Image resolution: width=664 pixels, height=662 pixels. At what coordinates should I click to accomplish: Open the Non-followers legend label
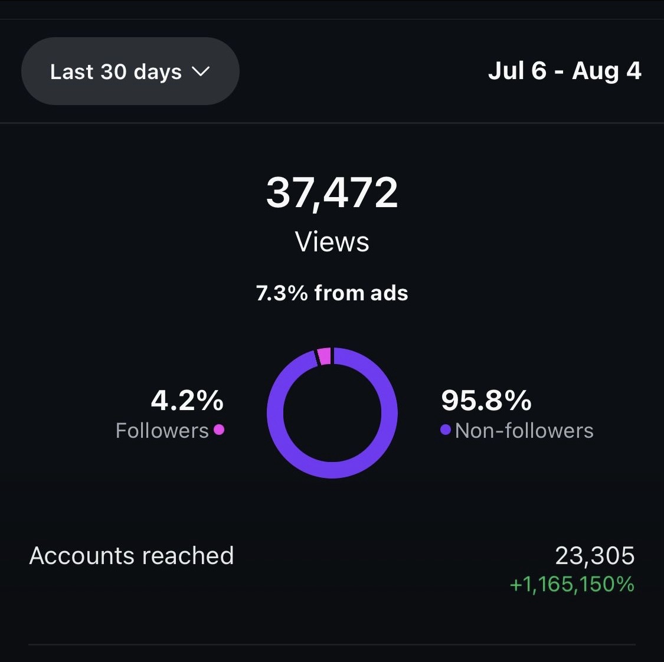tap(524, 431)
